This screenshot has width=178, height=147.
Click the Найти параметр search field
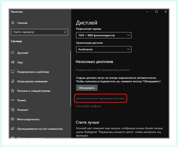(39, 32)
